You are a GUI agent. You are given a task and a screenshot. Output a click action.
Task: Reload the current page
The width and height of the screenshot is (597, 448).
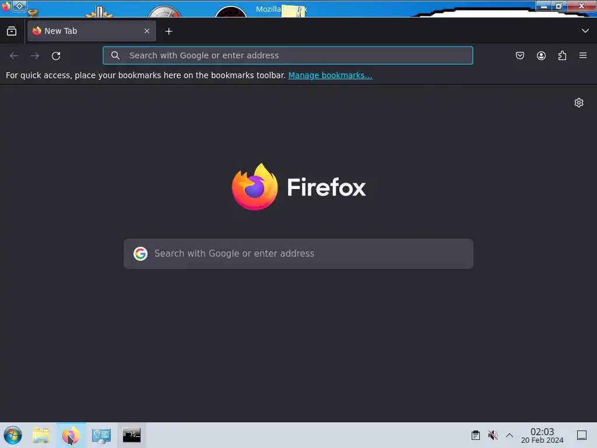tap(56, 55)
